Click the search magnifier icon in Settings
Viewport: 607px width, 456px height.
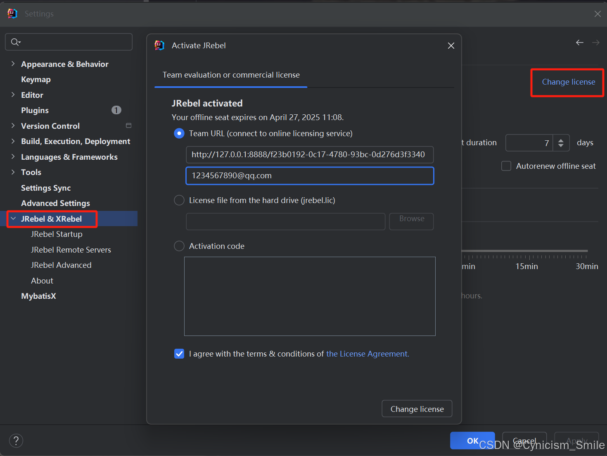tap(15, 42)
